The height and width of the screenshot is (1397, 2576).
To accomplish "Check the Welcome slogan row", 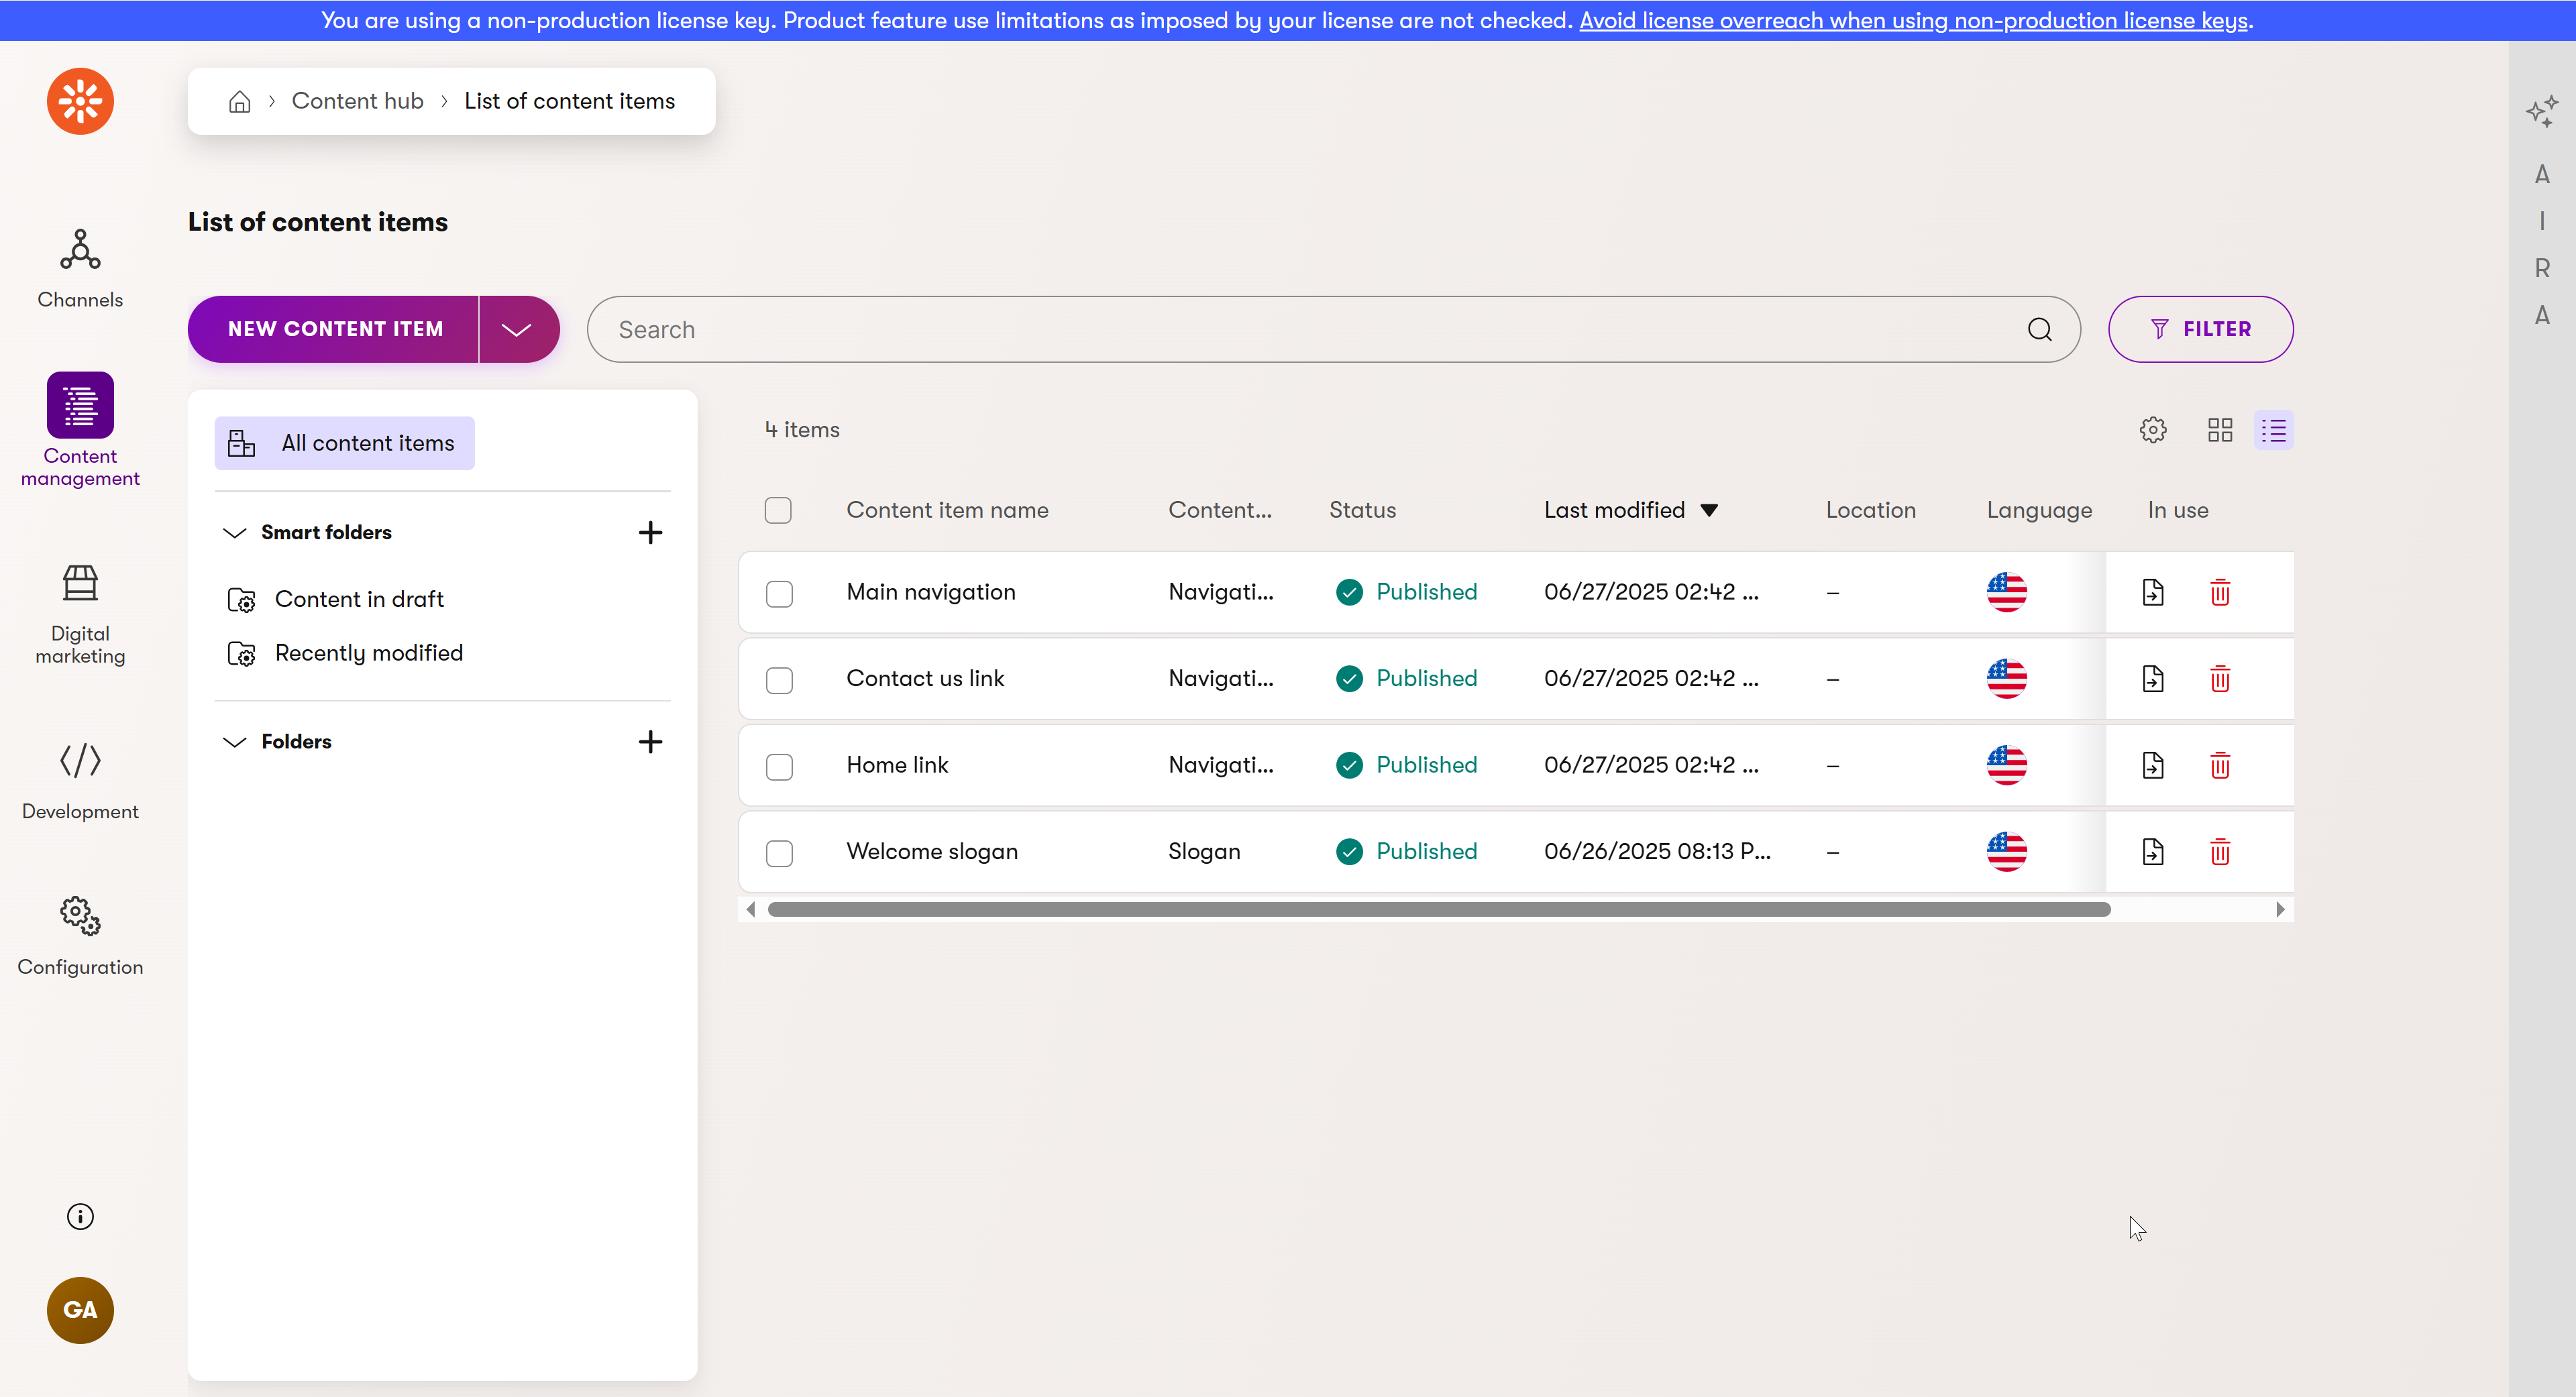I will click(779, 853).
